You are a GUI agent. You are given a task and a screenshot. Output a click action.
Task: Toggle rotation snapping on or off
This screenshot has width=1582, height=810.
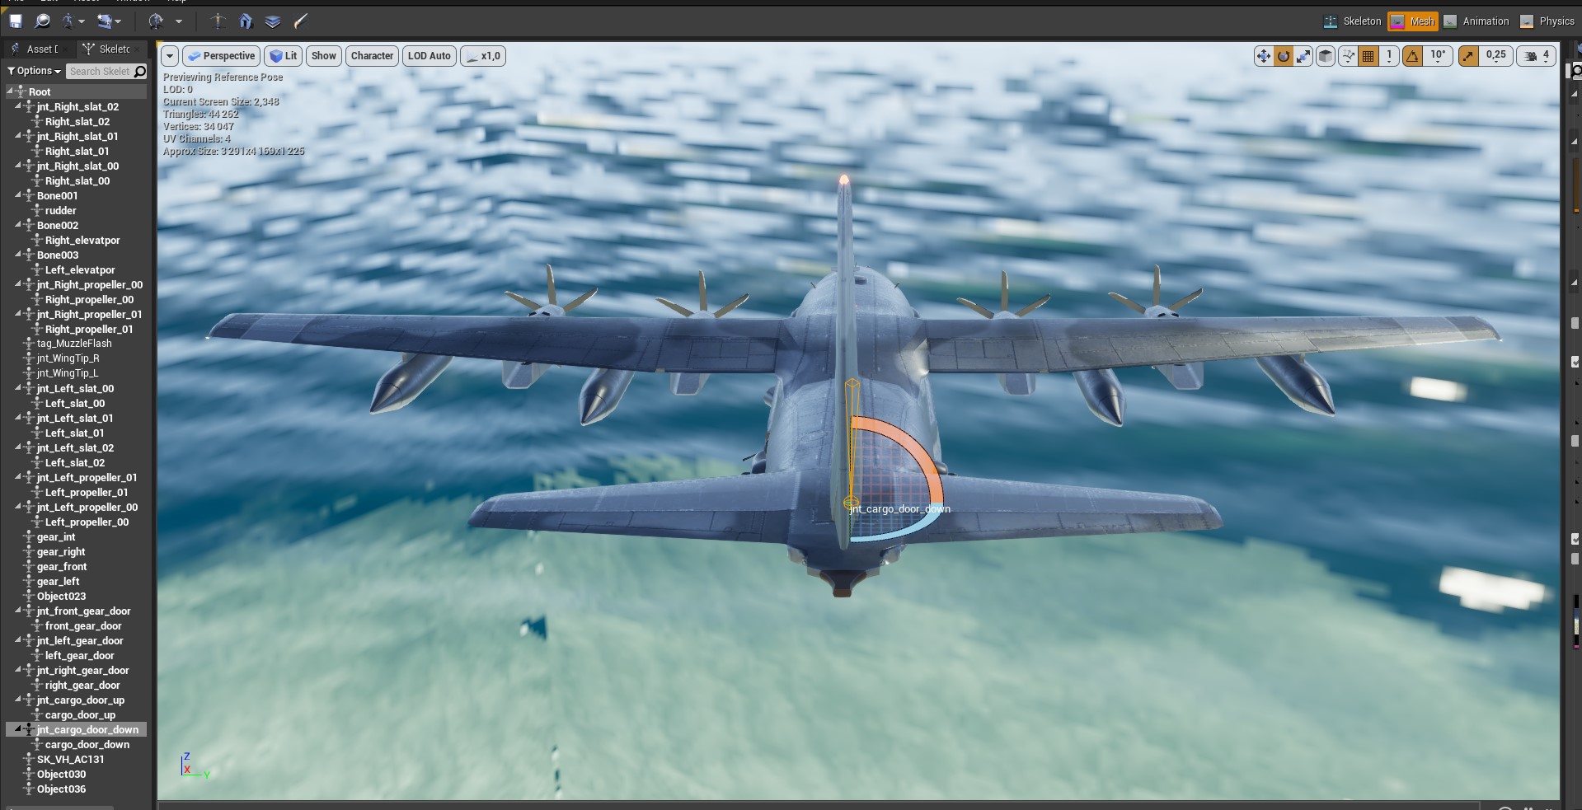pyautogui.click(x=1413, y=56)
